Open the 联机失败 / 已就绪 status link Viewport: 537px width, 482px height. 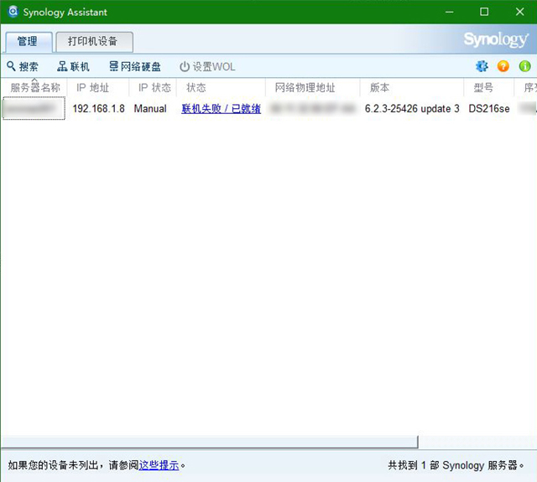point(221,109)
